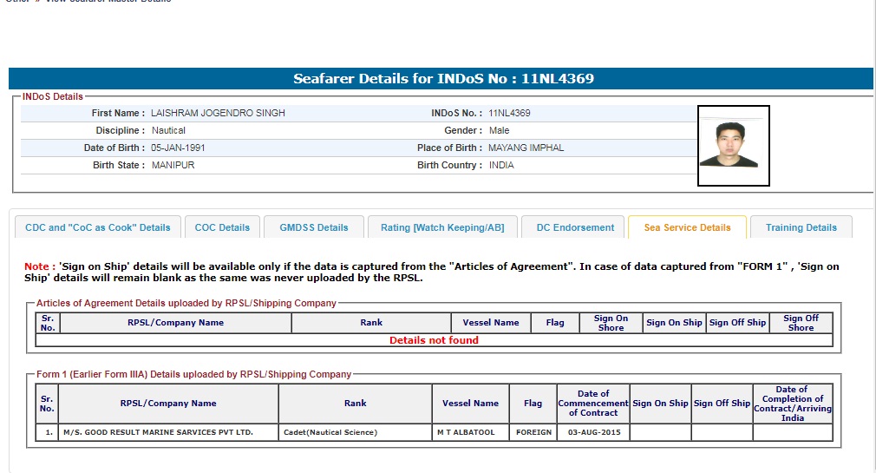Click the vessel name M T ALBATOOL
The height and width of the screenshot is (473, 876).
470,432
